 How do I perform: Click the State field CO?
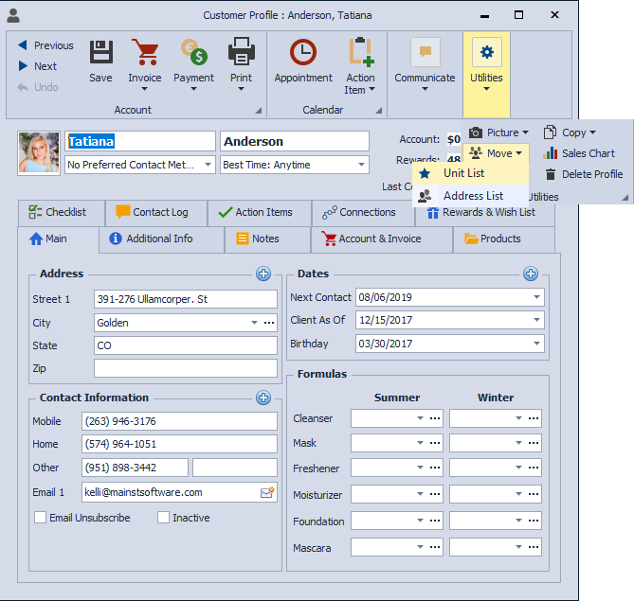tap(186, 345)
